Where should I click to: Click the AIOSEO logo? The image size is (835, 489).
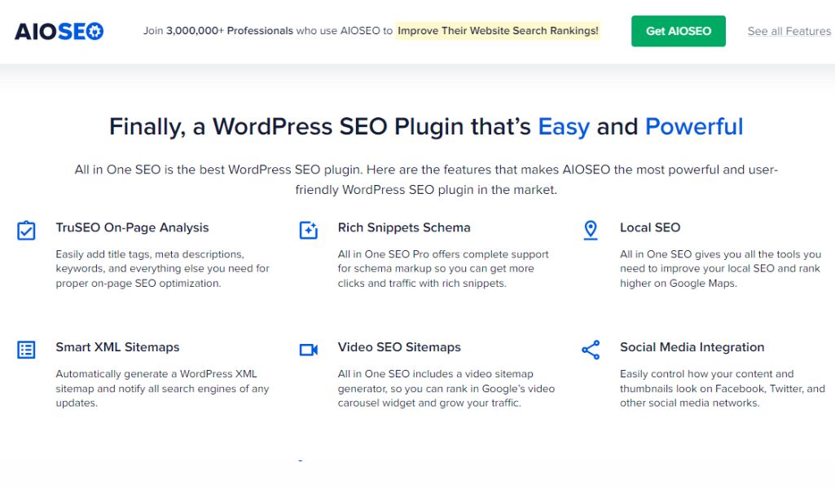pos(59,32)
